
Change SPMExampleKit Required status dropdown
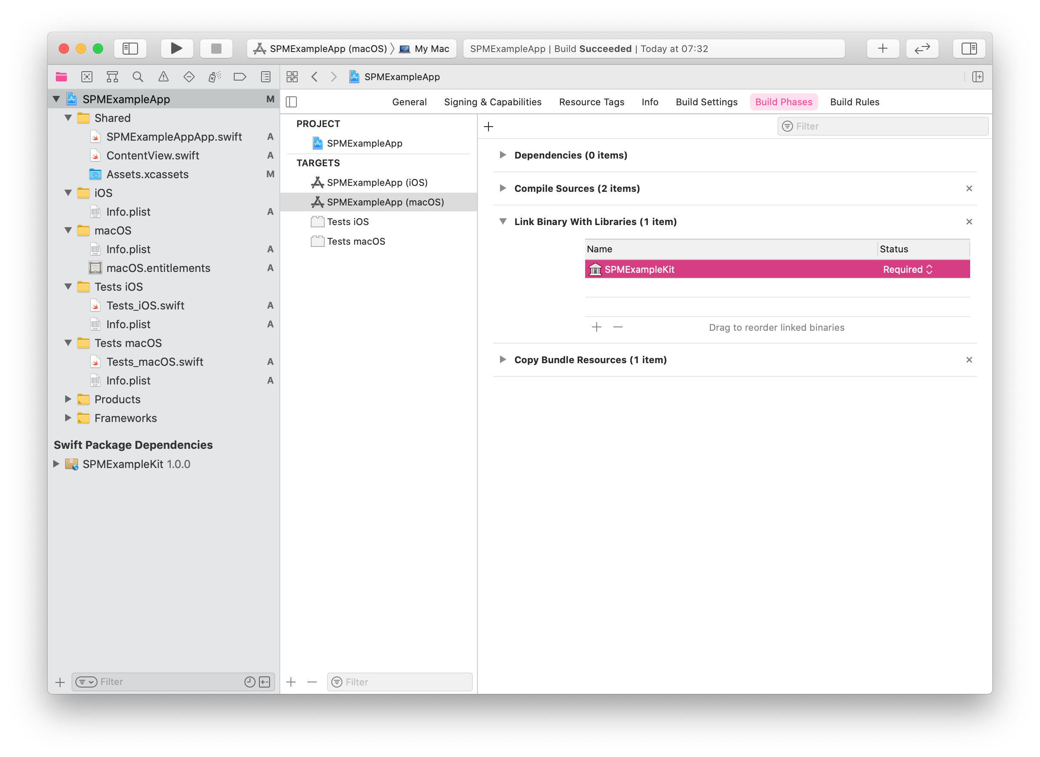[908, 269]
